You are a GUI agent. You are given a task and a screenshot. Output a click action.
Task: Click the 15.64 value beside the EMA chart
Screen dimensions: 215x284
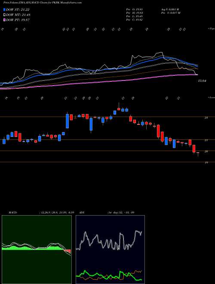point(202,81)
